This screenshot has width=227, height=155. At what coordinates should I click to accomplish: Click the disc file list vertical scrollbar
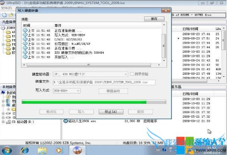[224, 52]
